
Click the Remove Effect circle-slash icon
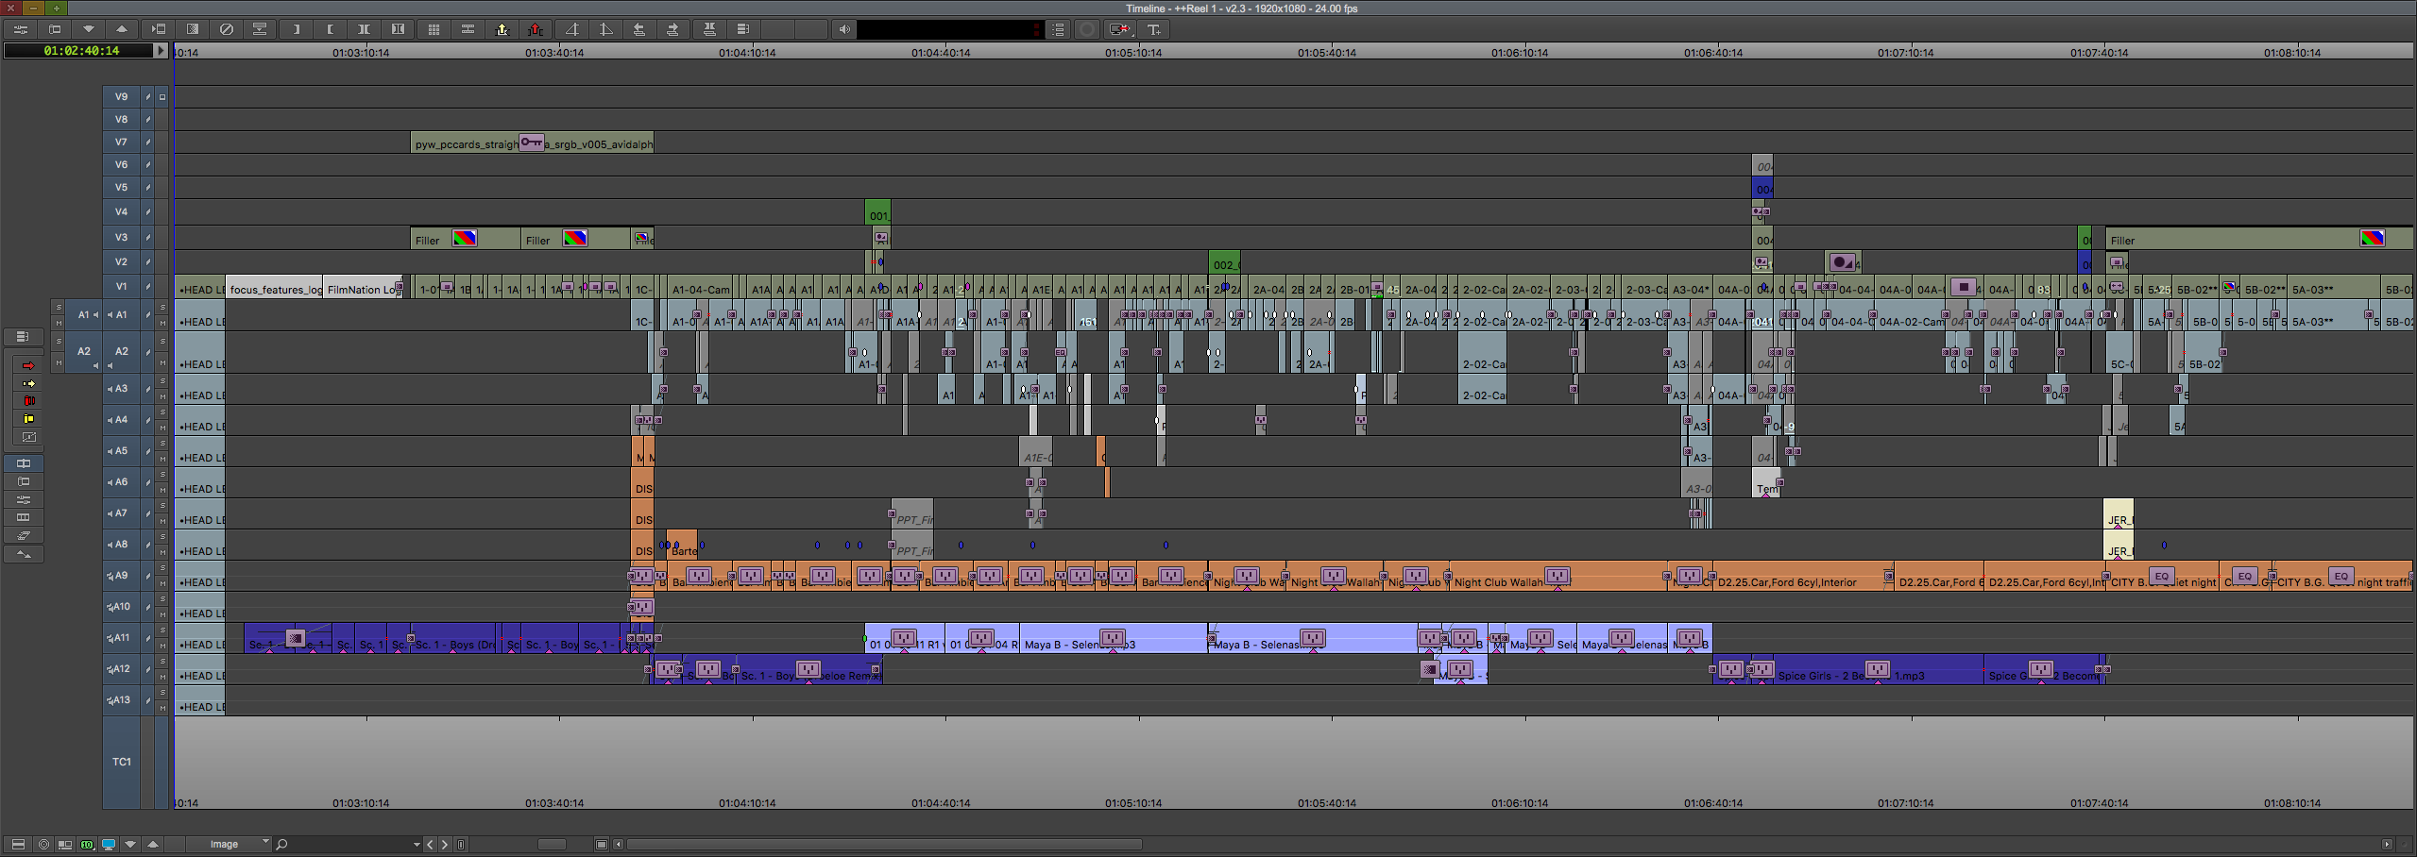(x=227, y=29)
